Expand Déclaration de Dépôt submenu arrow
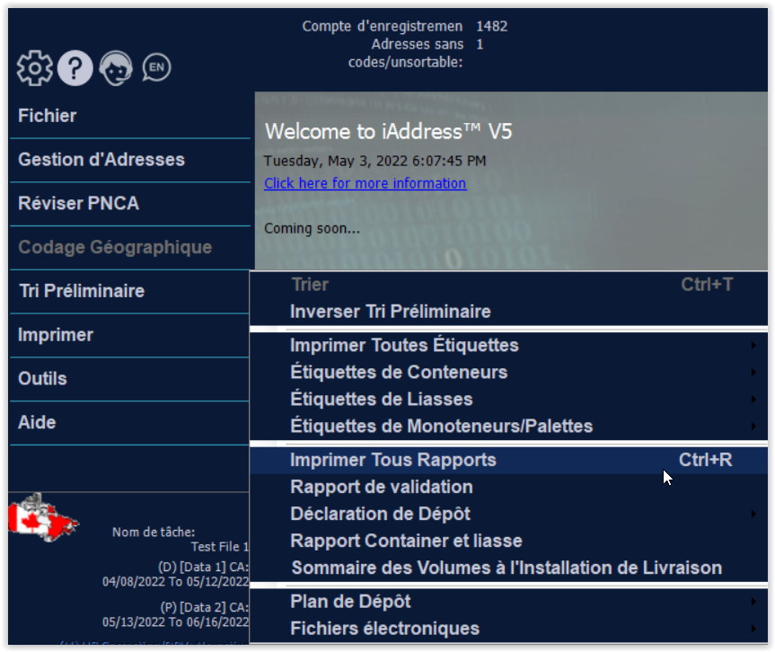Image resolution: width=775 pixels, height=652 pixels. pyautogui.click(x=753, y=514)
